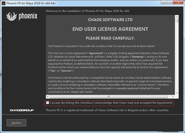Click the disabled maximize window button
This screenshot has height=133, width=185.
[x=170, y=2]
